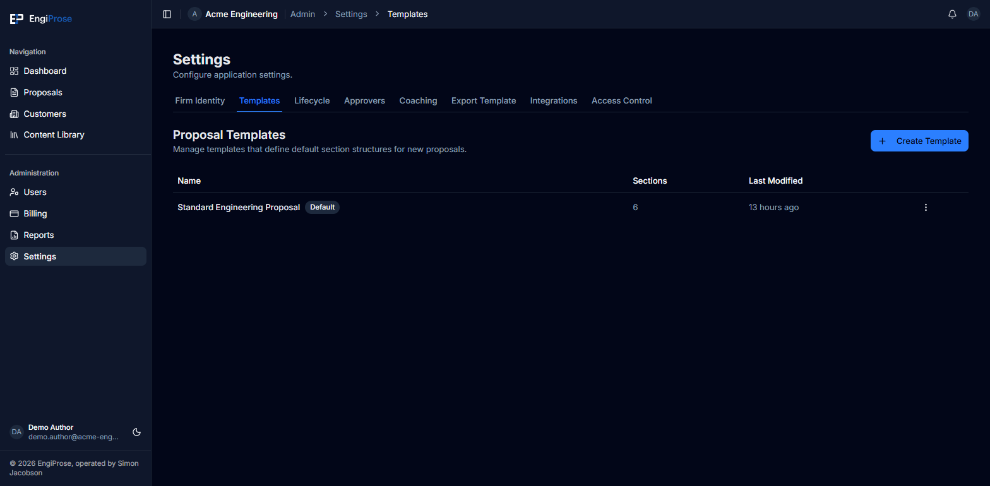Open Content Library in the sidebar
Image resolution: width=990 pixels, height=486 pixels.
pyautogui.click(x=76, y=134)
